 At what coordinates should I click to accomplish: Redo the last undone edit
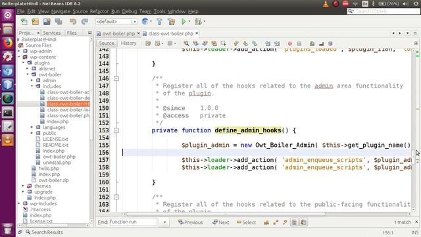pyautogui.click(x=85, y=22)
